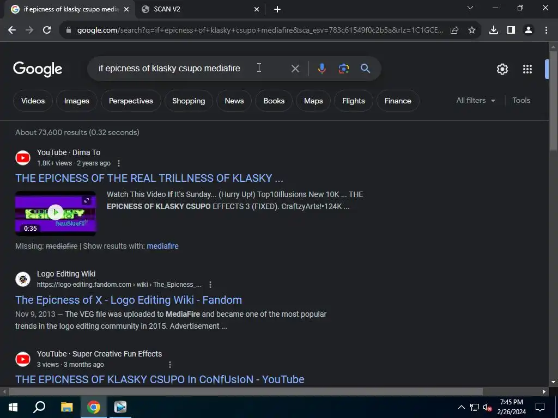Clear the search query with X

pyautogui.click(x=295, y=69)
